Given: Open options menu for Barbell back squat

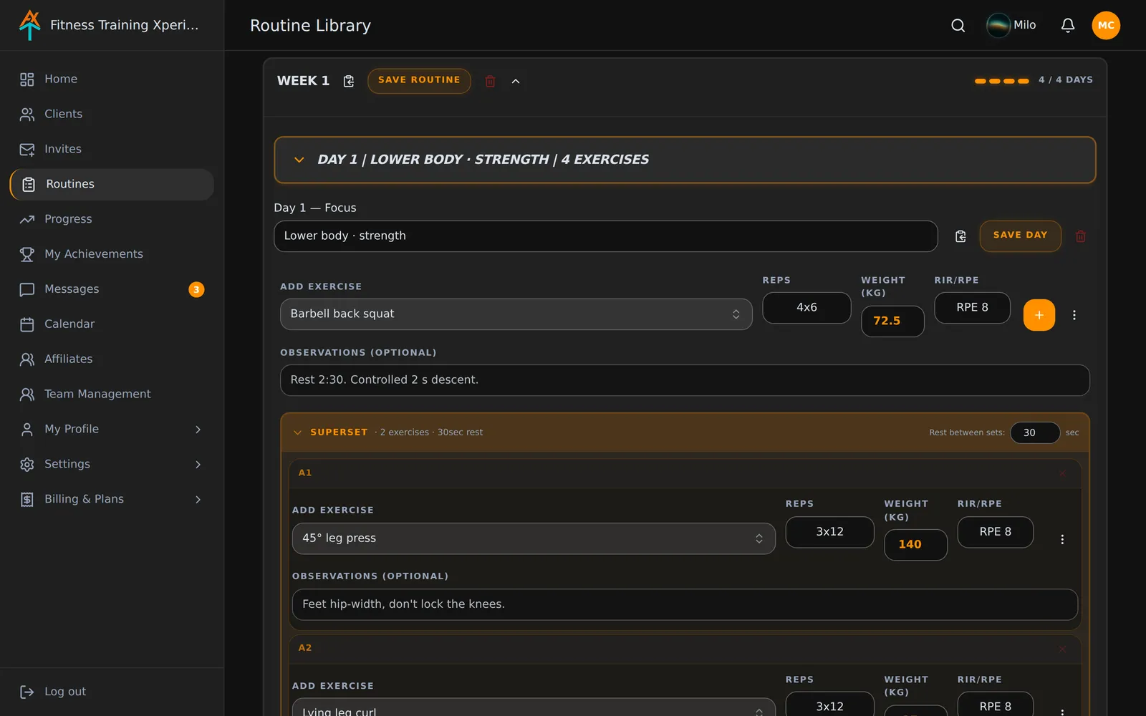Looking at the screenshot, I should tap(1074, 315).
